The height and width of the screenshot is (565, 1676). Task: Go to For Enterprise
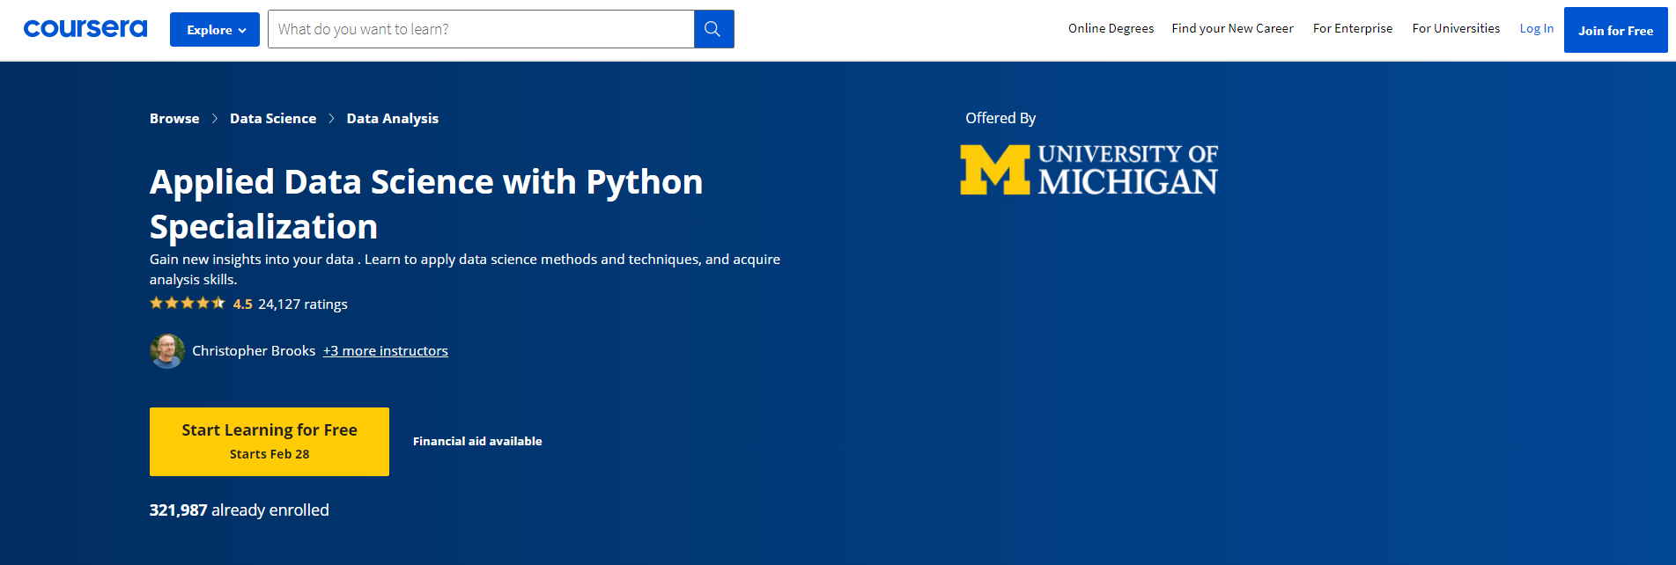[1353, 28]
